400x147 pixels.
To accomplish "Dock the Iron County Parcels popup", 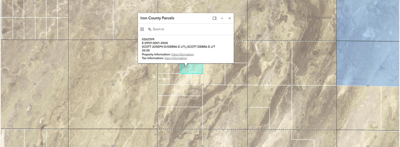I will [x=214, y=18].
